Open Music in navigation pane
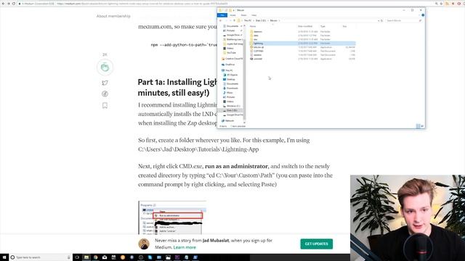Image resolution: width=465 pixels, height=261 pixels. pos(230,93)
